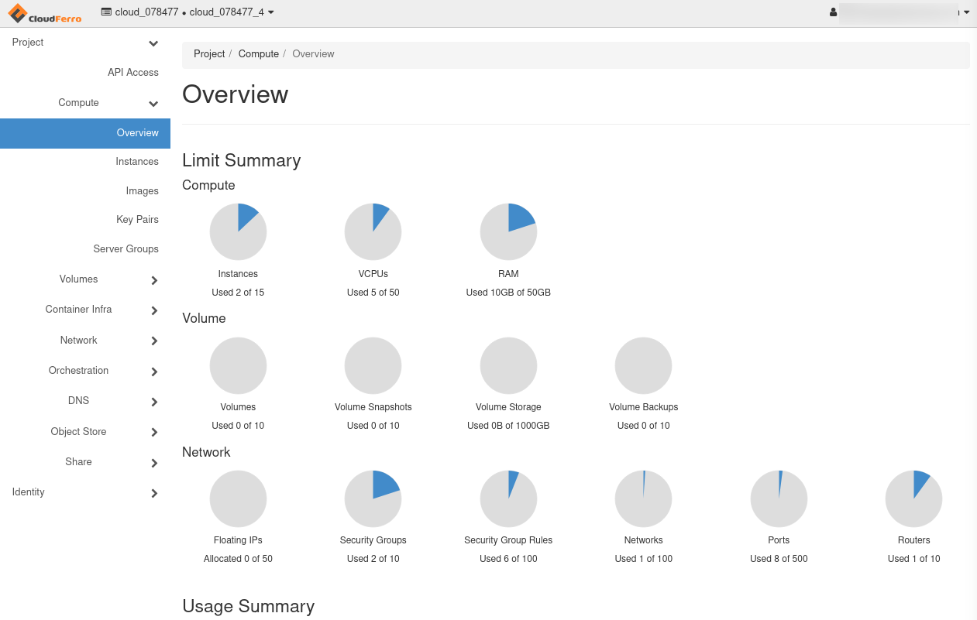977x620 pixels.
Task: Expand the Network sidebar section
Action: [x=154, y=341]
